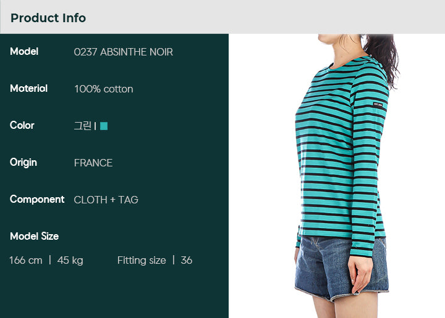
Task: Click the Color label
Action: point(22,125)
